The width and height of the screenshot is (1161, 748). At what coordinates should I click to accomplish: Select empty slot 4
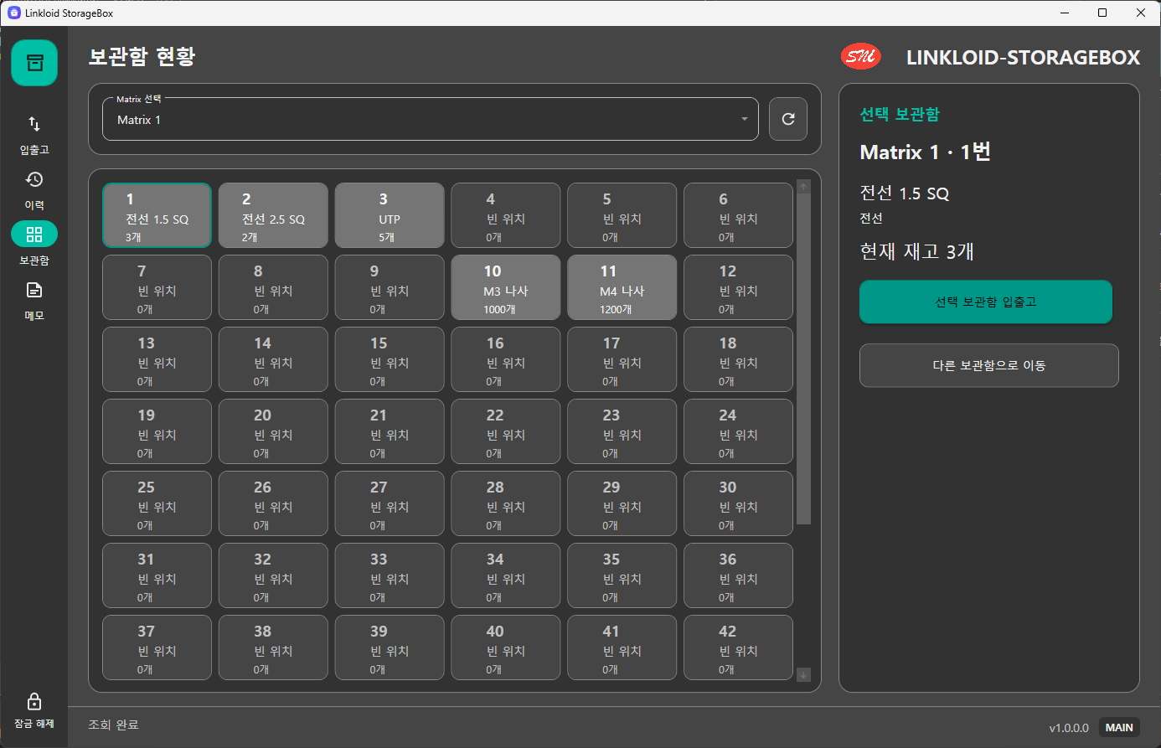[x=506, y=215]
